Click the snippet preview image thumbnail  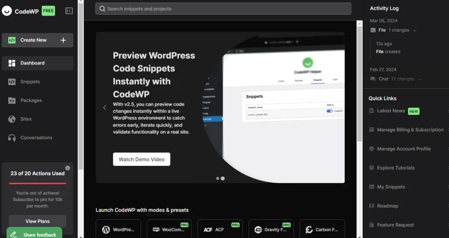(x=273, y=107)
